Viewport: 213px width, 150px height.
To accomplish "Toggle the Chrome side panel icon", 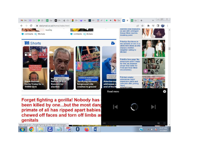I will (158, 26).
